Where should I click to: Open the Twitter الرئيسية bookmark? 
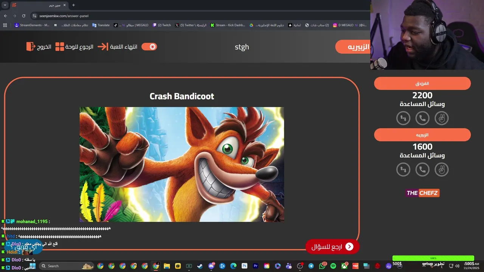point(191,25)
